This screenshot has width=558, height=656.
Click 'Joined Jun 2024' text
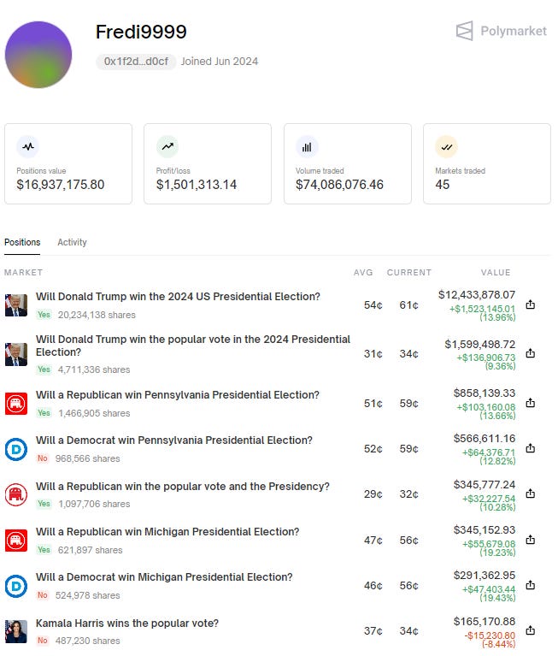pyautogui.click(x=220, y=62)
